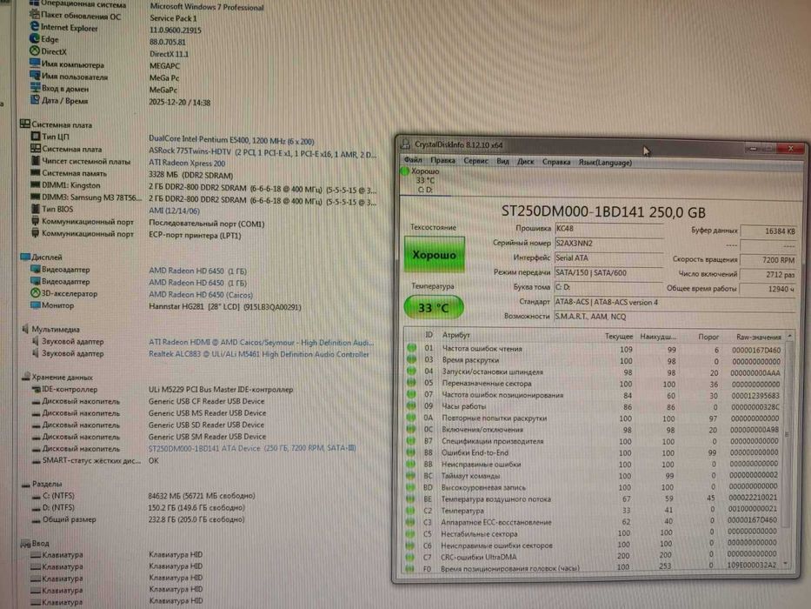Click the DirectX icon in summary list
This screenshot has width=811, height=609.
point(34,50)
